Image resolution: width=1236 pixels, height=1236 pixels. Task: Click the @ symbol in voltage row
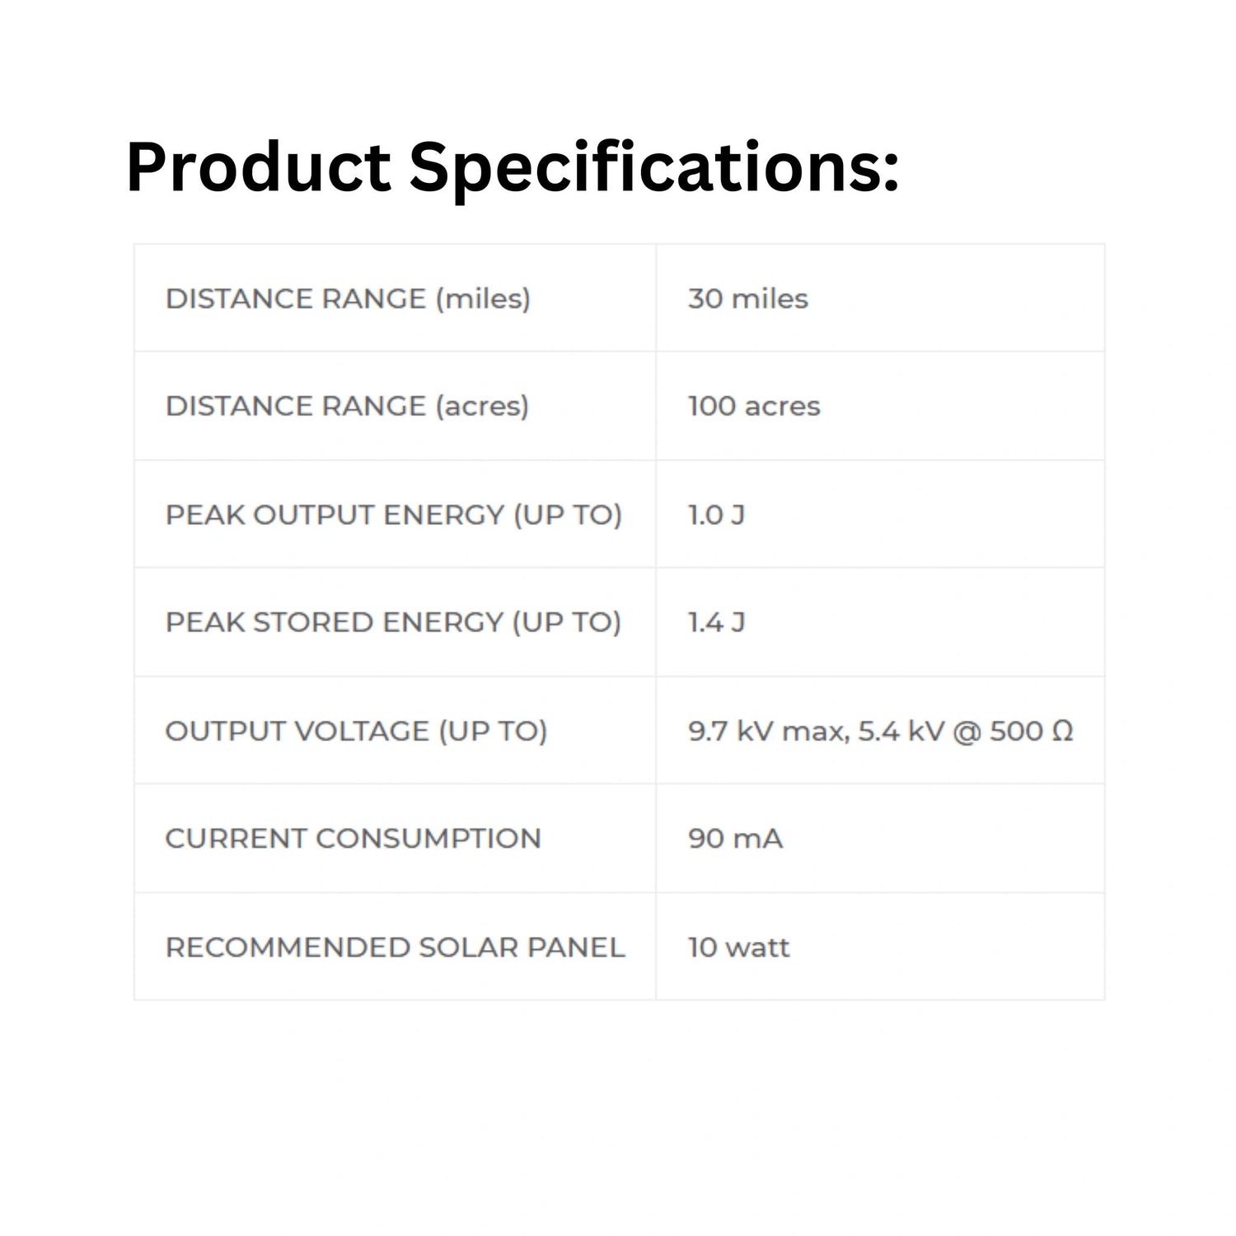966,731
